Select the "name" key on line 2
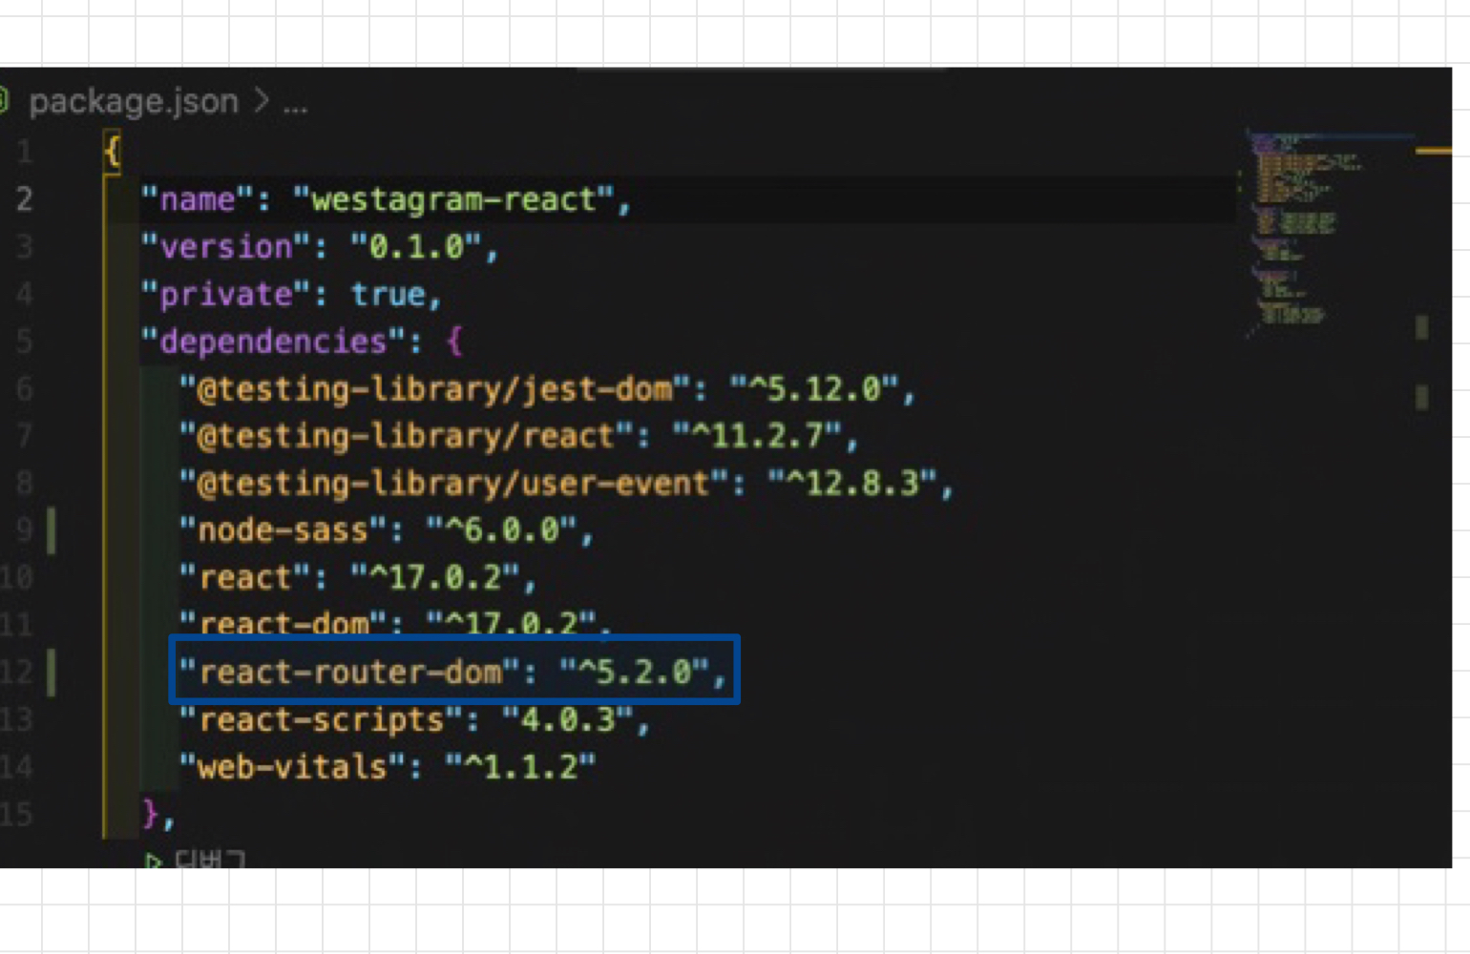The width and height of the screenshot is (1470, 954). [x=197, y=199]
